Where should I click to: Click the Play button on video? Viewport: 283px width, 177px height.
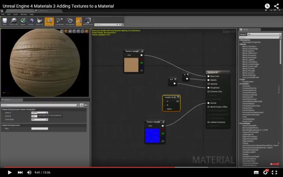point(10,172)
